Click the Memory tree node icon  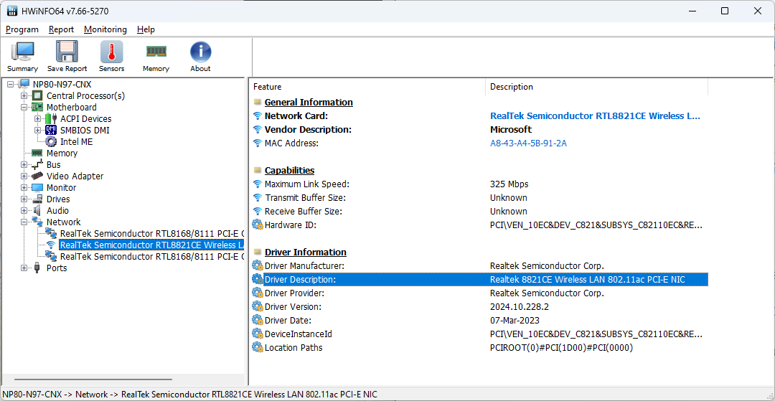(37, 153)
